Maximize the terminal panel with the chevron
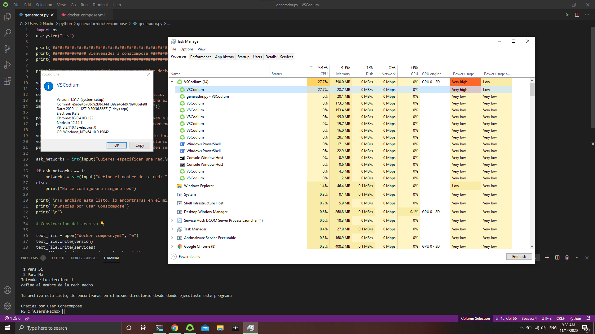The image size is (595, 334). pos(577,257)
